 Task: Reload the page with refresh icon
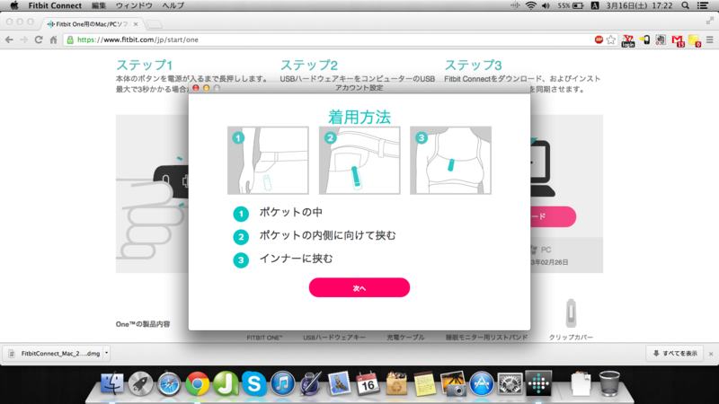[x=39, y=40]
